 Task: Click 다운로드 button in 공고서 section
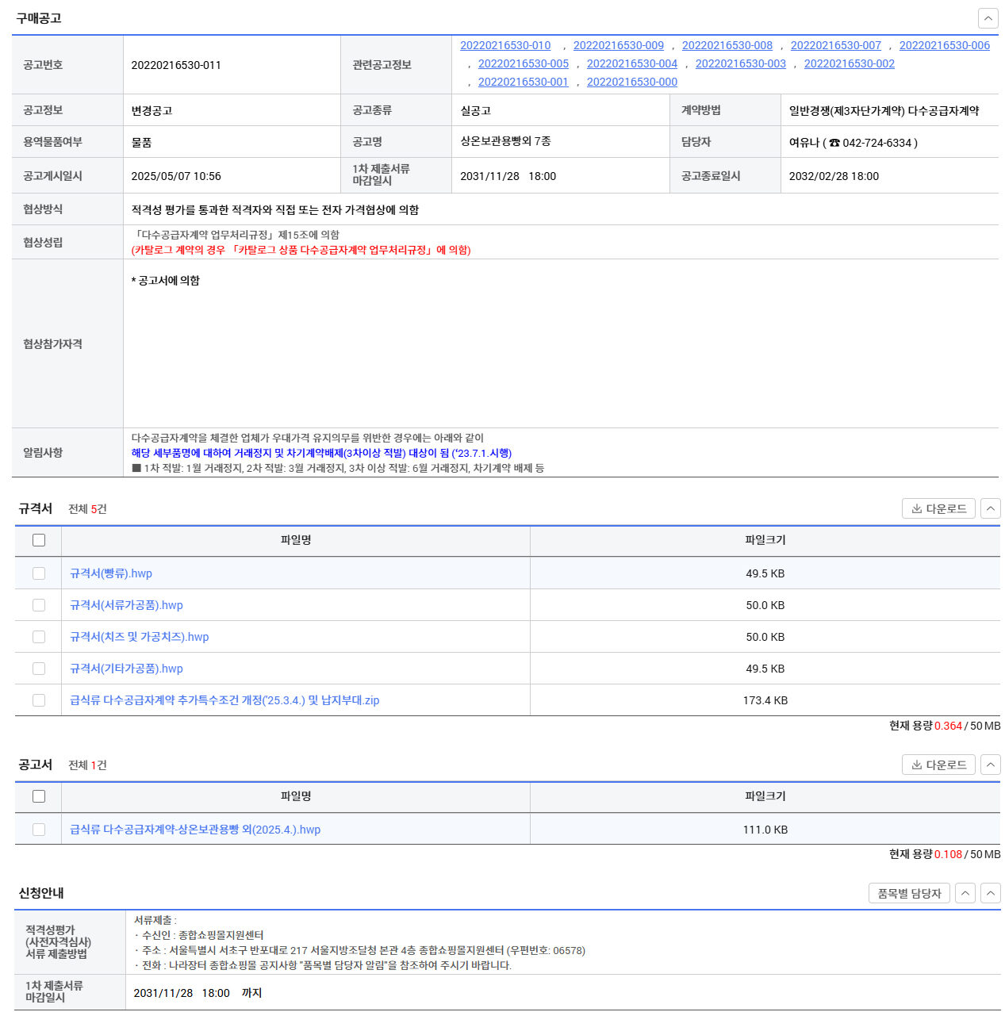[x=938, y=765]
